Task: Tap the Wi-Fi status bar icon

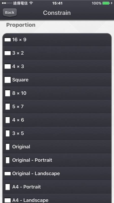Action: (x=31, y=3)
